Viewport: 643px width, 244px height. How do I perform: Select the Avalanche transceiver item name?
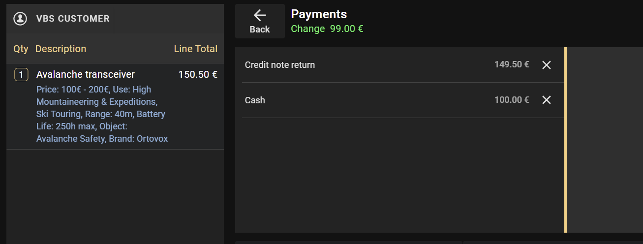(x=86, y=74)
